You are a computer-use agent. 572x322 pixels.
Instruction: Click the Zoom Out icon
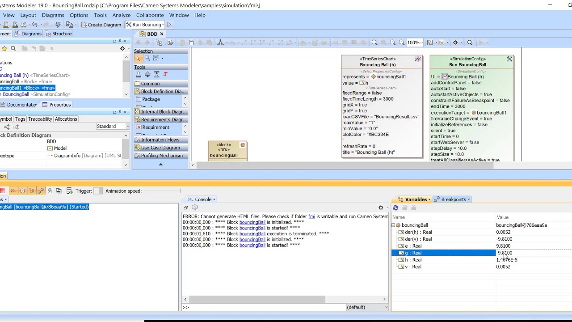pyautogui.click(x=401, y=42)
